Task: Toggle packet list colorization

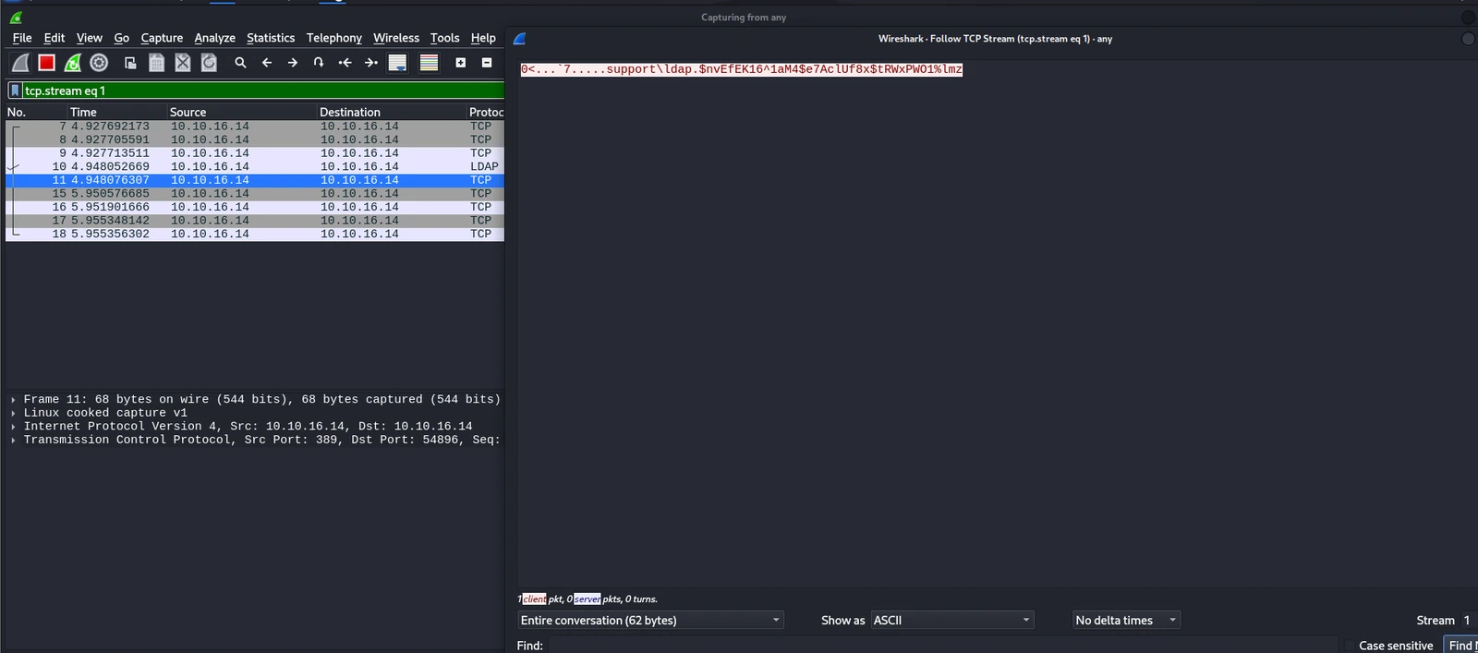Action: [x=429, y=63]
